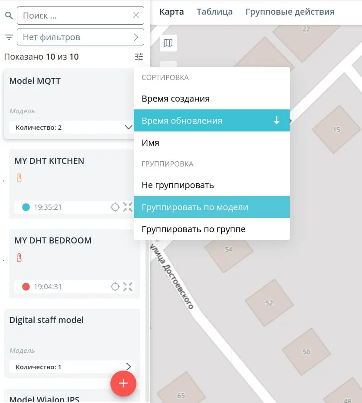Click the search magnifier icon
362x403 pixels.
pos(9,16)
